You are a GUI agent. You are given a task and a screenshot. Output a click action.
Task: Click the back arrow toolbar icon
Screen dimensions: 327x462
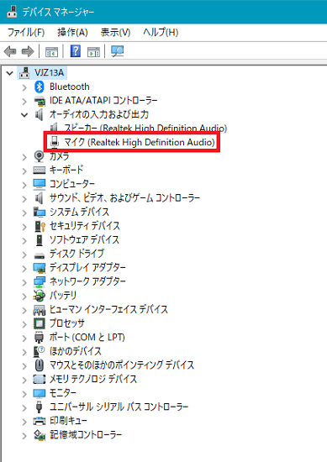pyautogui.click(x=10, y=51)
